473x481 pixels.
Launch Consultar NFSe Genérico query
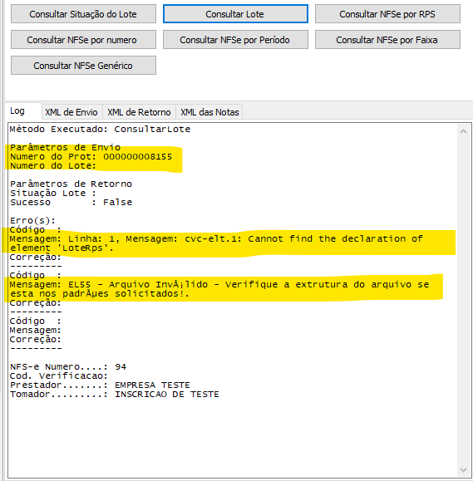pos(83,66)
